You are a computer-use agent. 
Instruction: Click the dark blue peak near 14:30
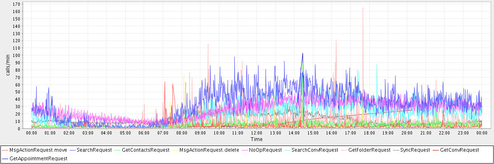click(x=303, y=53)
